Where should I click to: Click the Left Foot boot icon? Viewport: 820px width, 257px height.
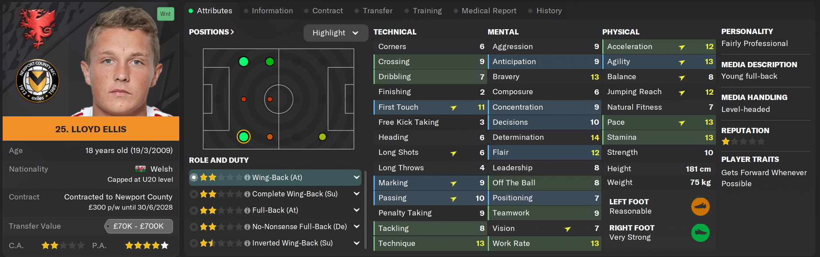(700, 207)
